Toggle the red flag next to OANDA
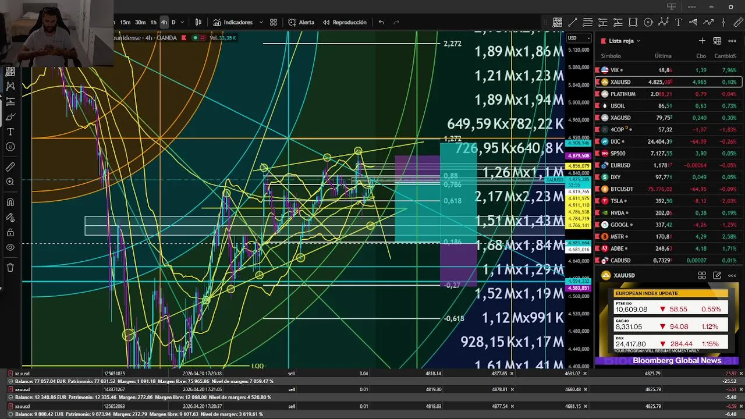Image resolution: width=745 pixels, height=419 pixels. pos(184,38)
